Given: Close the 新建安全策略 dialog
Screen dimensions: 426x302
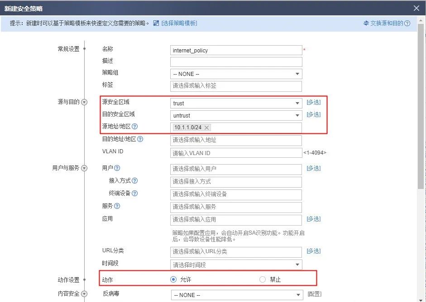Looking at the screenshot, I should point(416,8).
